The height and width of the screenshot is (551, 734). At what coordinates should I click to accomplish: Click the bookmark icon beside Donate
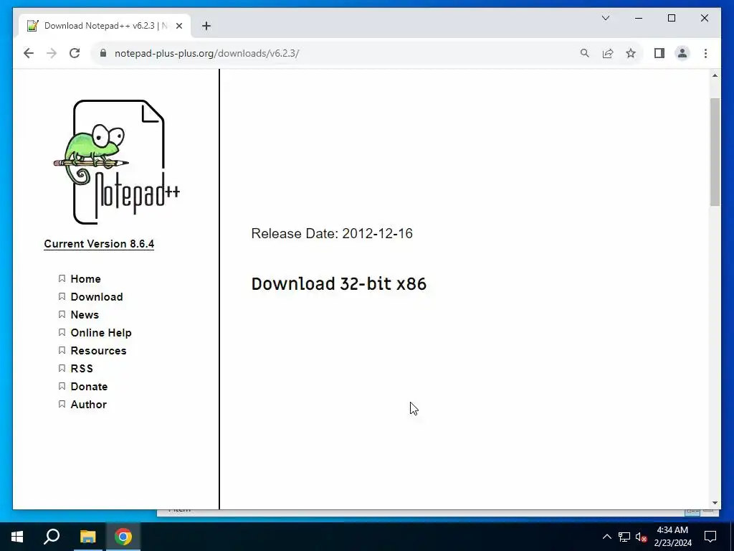62,387
